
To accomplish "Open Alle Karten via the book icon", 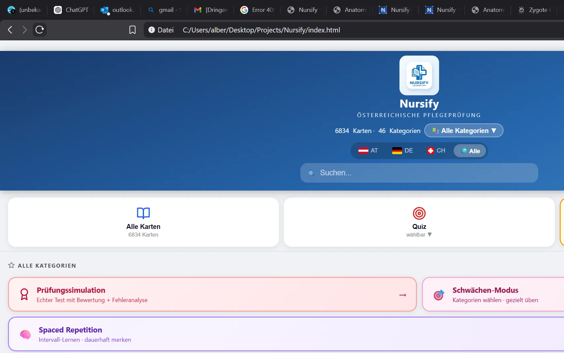I will pyautogui.click(x=143, y=213).
